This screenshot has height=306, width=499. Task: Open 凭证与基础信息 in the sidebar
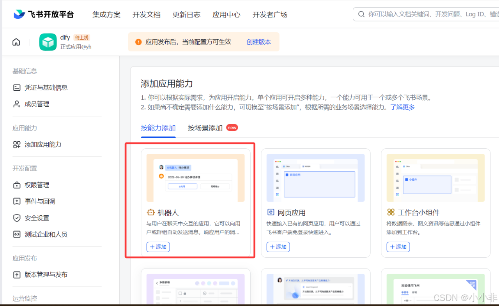point(46,88)
